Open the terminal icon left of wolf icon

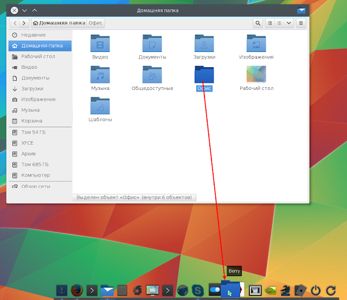coord(168,290)
